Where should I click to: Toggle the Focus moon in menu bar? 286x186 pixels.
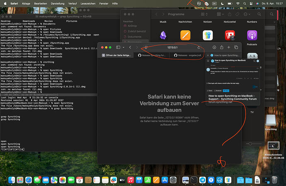[x=222, y=3]
